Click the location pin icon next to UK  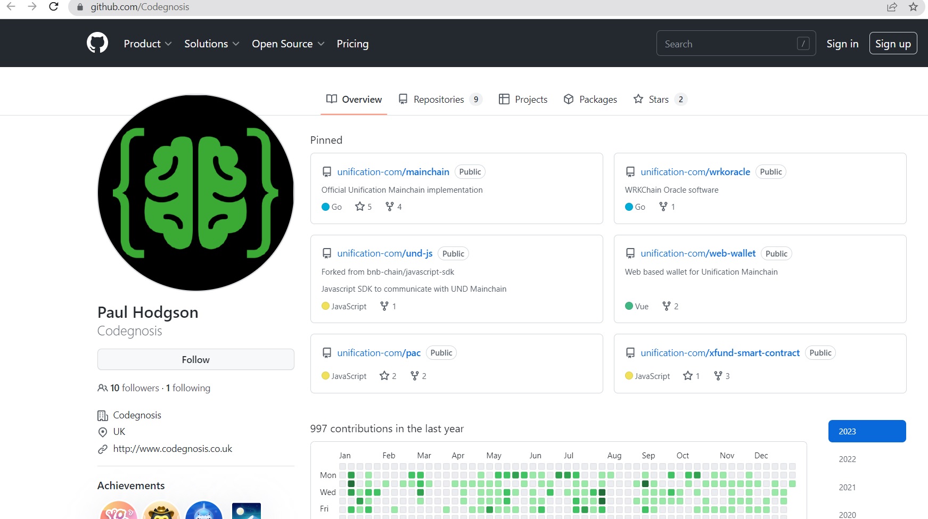click(103, 432)
